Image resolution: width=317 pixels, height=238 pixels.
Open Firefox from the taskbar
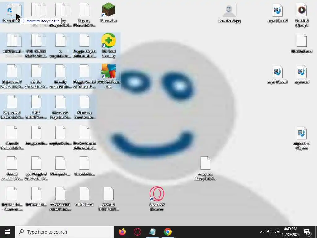[x=122, y=232]
